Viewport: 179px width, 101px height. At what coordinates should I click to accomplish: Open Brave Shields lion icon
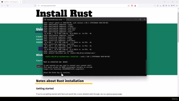tap(132, 6)
